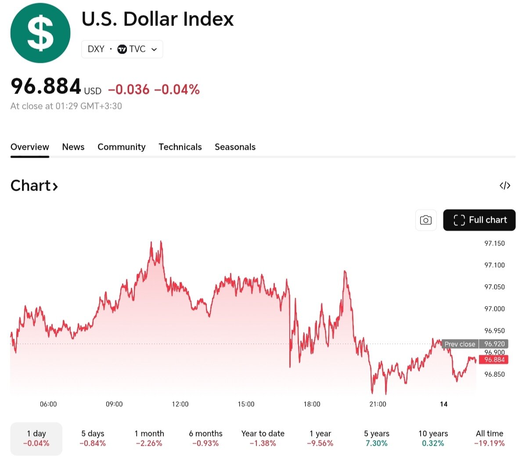Screen dimensions: 526x476
Task: Take a chart snapshot with camera icon
Action: pos(425,220)
